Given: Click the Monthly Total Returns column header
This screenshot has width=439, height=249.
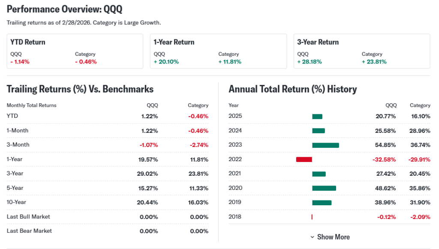Looking at the screenshot, I should [x=31, y=105].
